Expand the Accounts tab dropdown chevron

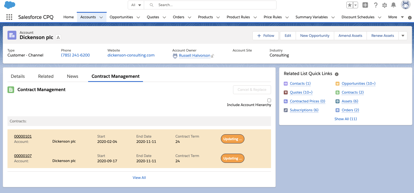click(x=101, y=17)
